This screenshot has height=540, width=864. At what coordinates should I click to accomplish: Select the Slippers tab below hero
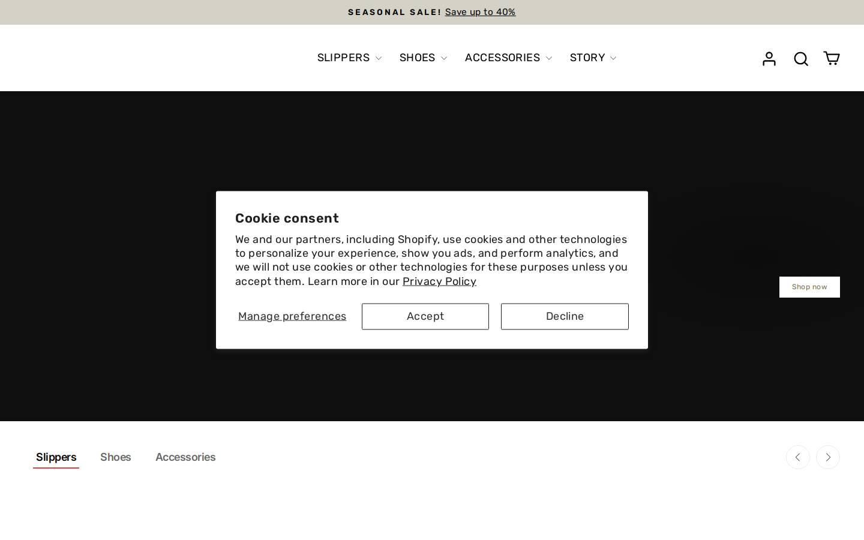(56, 457)
